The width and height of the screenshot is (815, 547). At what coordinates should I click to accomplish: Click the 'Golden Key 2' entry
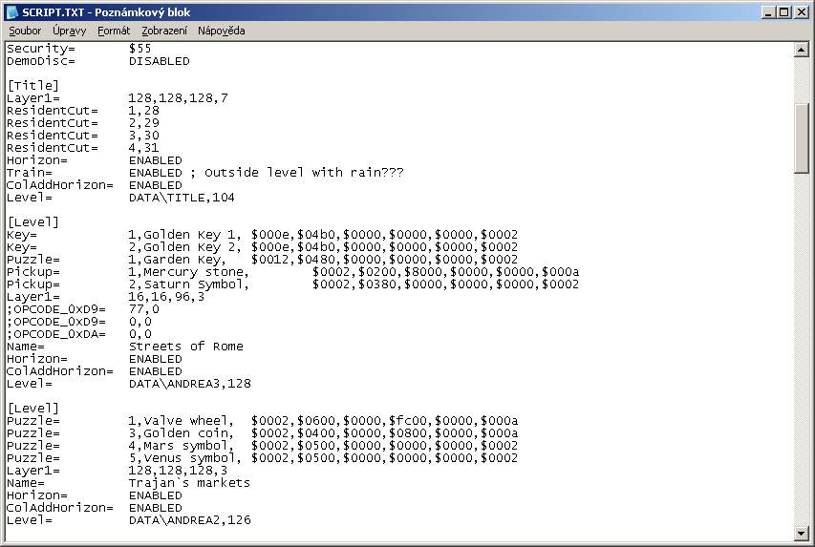pyautogui.click(x=192, y=247)
